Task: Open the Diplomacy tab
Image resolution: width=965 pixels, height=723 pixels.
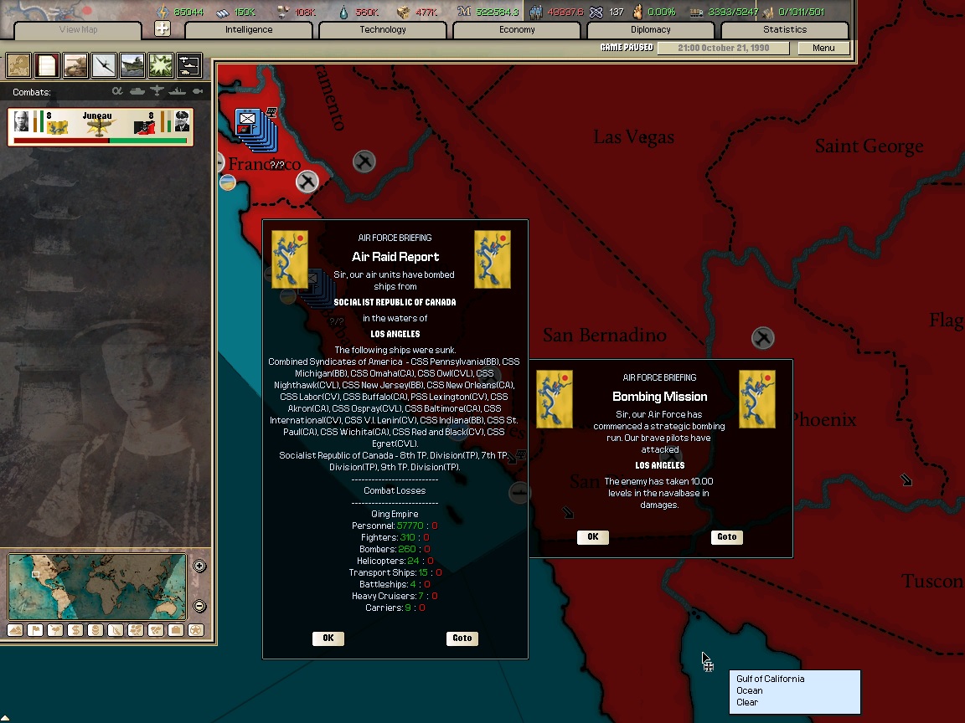Action: (x=651, y=29)
